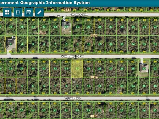Open the notes and edit form tool

coord(29,12)
